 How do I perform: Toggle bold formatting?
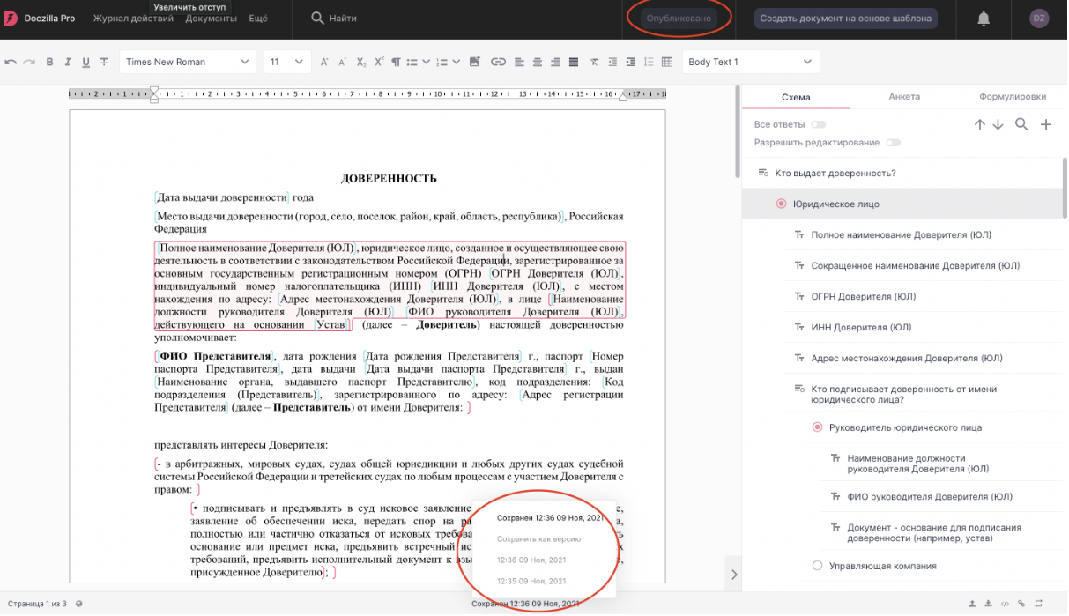(x=49, y=62)
